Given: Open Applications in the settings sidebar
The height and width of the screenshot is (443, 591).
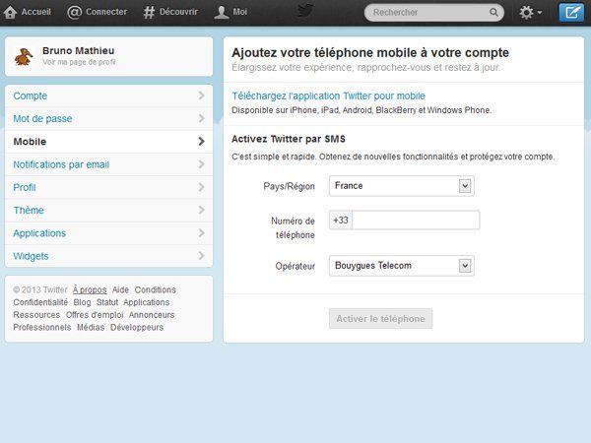Looking at the screenshot, I should (108, 233).
